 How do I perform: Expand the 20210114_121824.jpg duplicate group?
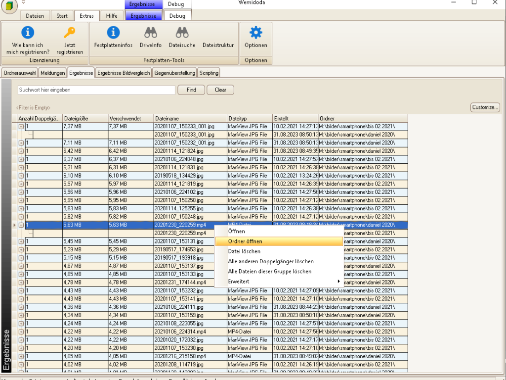tap(21, 151)
